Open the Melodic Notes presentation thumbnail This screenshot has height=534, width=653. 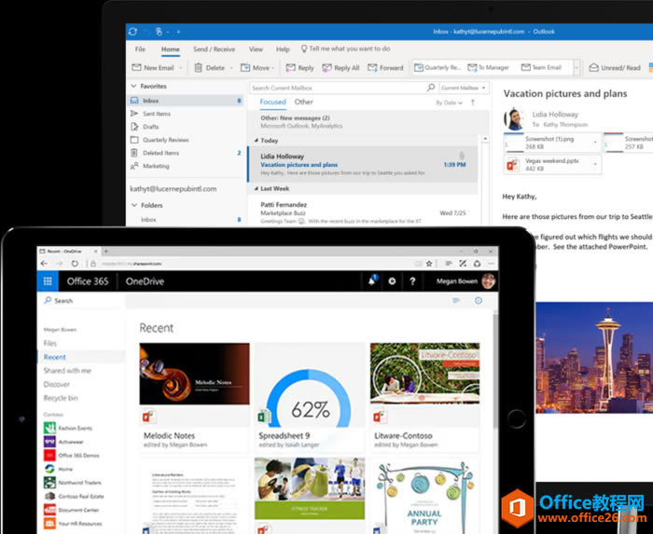tap(194, 375)
